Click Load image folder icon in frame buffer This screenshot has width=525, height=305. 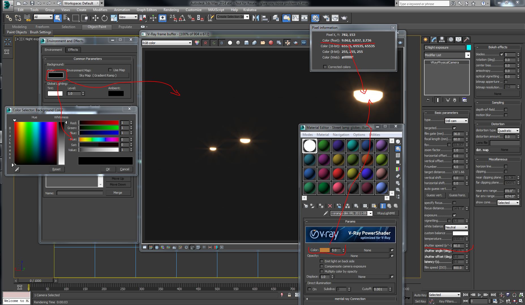coord(263,43)
